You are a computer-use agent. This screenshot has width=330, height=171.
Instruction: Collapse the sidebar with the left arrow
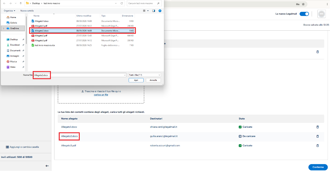point(47,166)
